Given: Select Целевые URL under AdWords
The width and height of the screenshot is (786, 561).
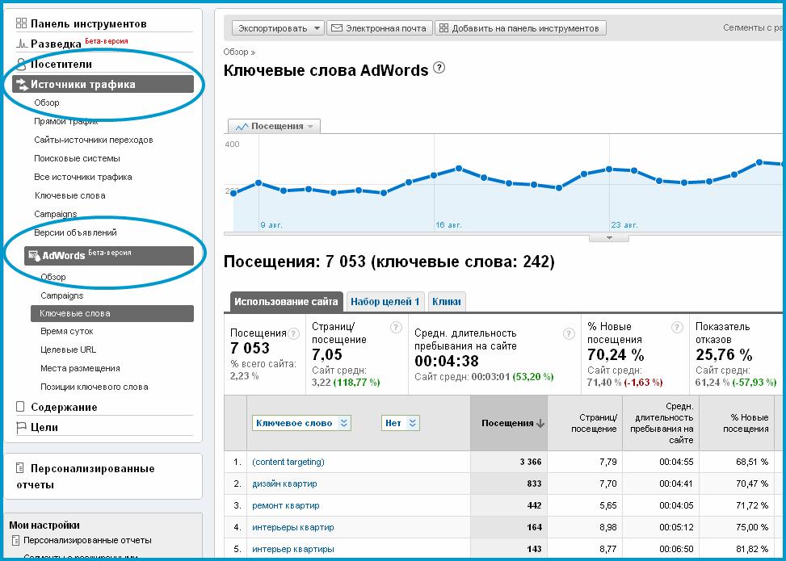Looking at the screenshot, I should (x=68, y=350).
